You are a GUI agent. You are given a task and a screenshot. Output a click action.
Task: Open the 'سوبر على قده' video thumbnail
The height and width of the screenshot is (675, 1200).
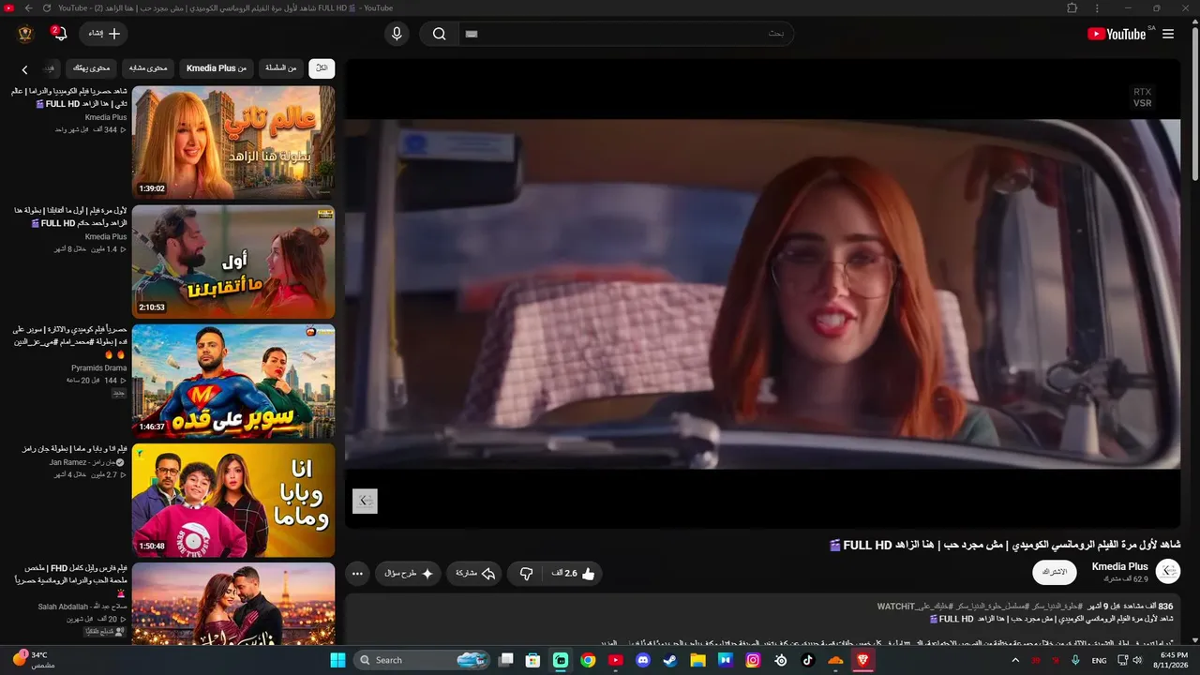pyautogui.click(x=233, y=381)
